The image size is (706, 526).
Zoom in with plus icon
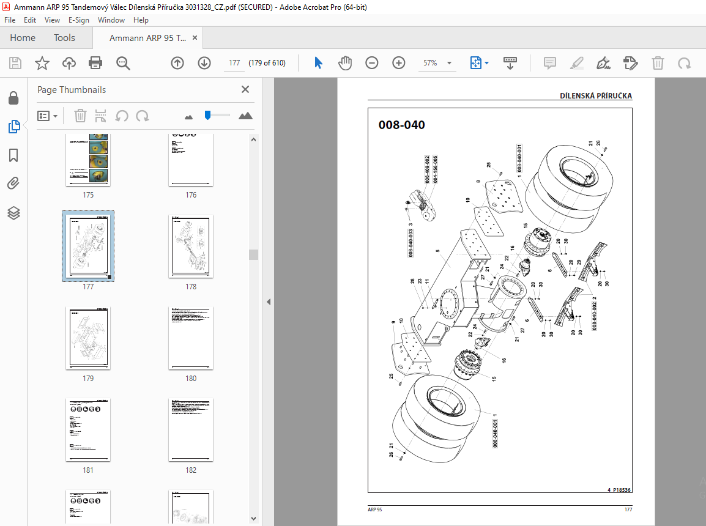[x=399, y=63]
